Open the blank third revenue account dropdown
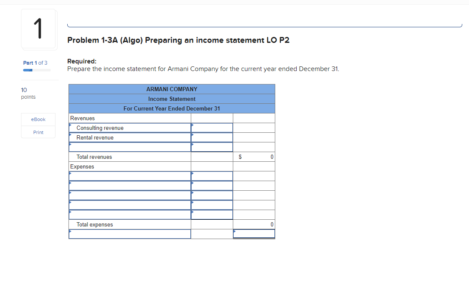Image resolution: width=469 pixels, height=284 pixels. tap(129, 147)
